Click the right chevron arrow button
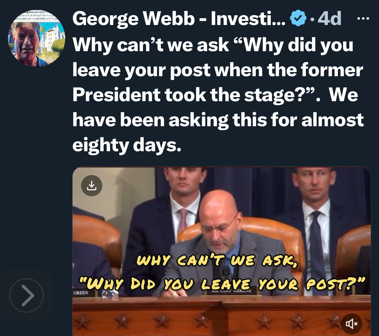 tap(26, 295)
